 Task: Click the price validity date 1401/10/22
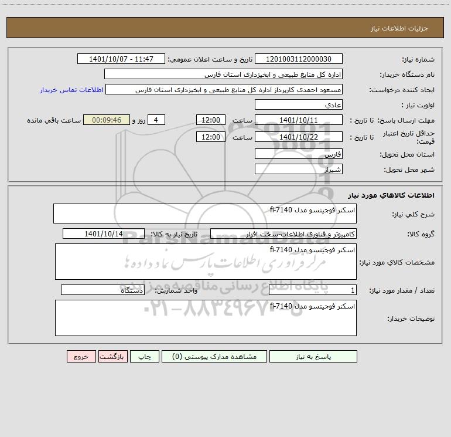tap(299, 137)
